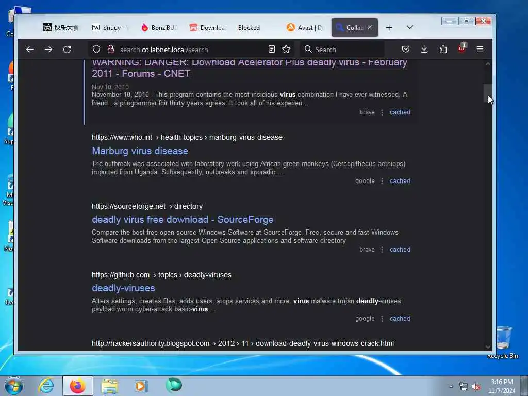Open cached link for CNET result

pos(400,112)
